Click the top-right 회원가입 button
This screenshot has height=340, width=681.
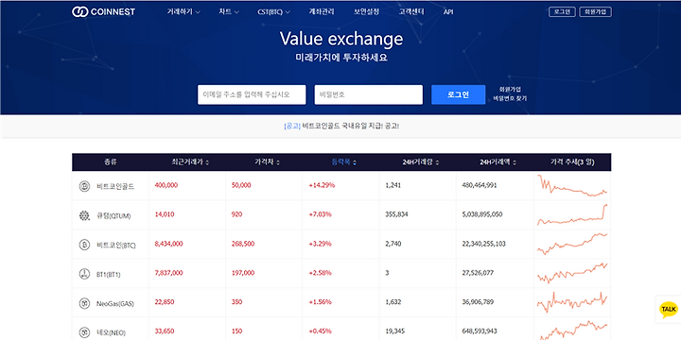pyautogui.click(x=596, y=11)
